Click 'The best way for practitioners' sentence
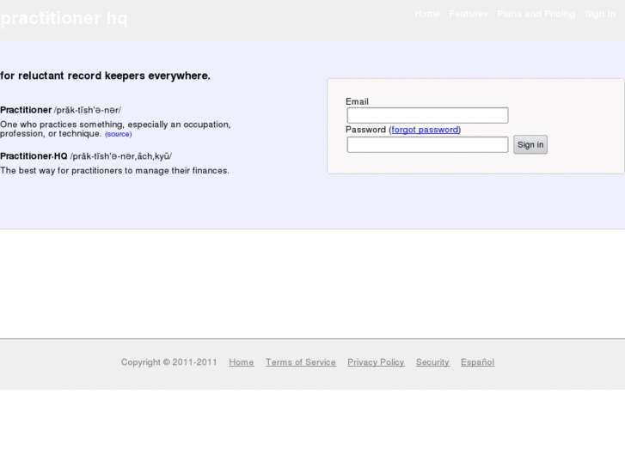This screenshot has width=625, height=468. pyautogui.click(x=115, y=171)
